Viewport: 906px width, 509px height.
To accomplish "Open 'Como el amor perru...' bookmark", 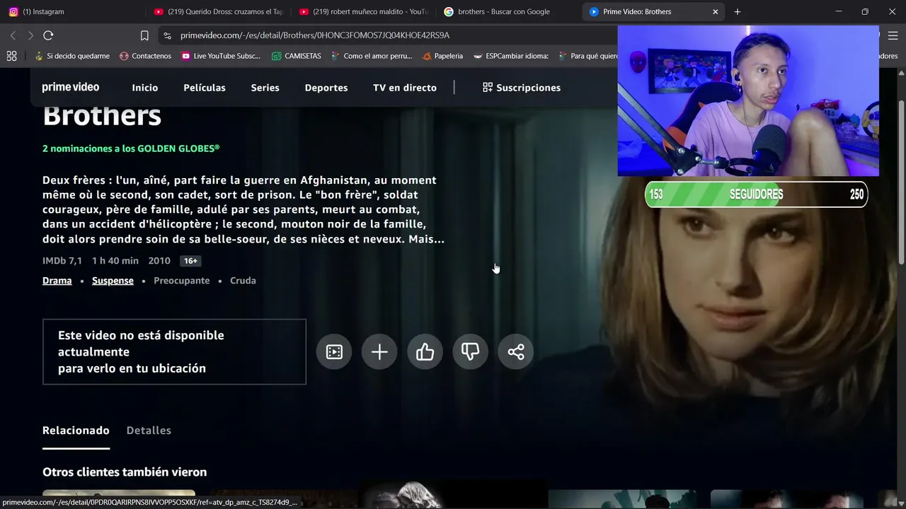I will coord(372,56).
